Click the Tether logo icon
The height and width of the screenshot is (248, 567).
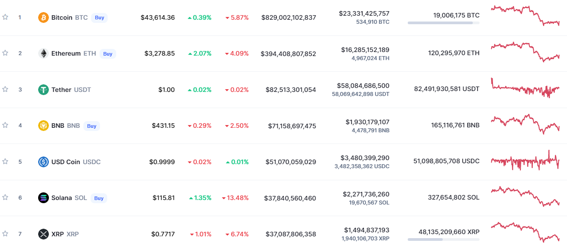[44, 90]
